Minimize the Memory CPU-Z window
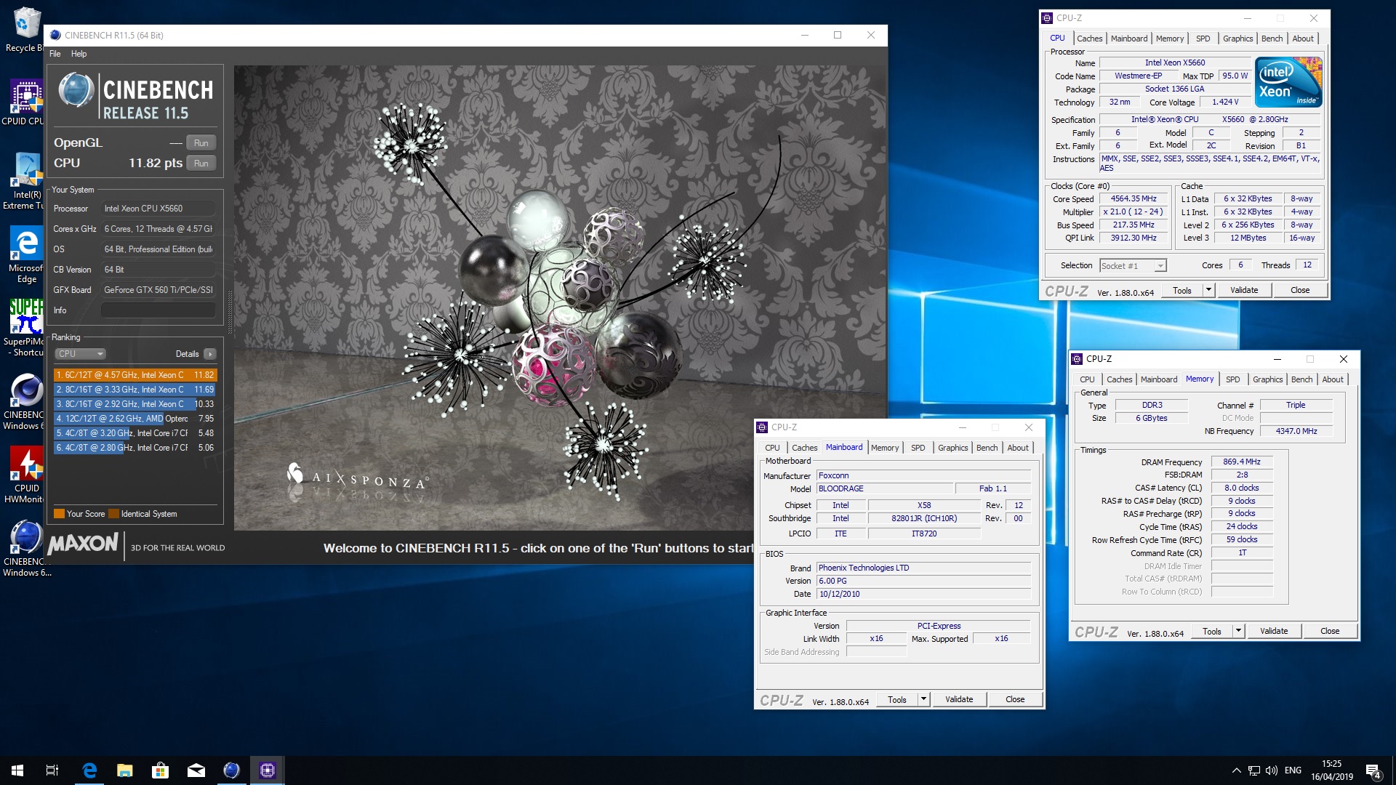The height and width of the screenshot is (785, 1396). (x=1277, y=359)
